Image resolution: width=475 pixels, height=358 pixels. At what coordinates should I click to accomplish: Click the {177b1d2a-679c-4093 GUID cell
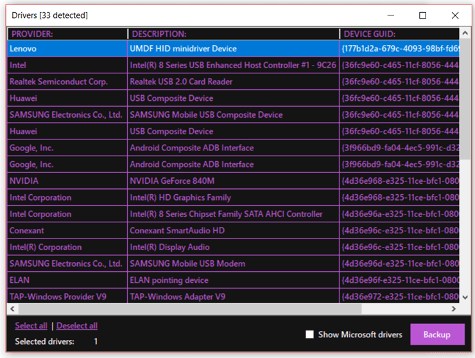(399, 49)
